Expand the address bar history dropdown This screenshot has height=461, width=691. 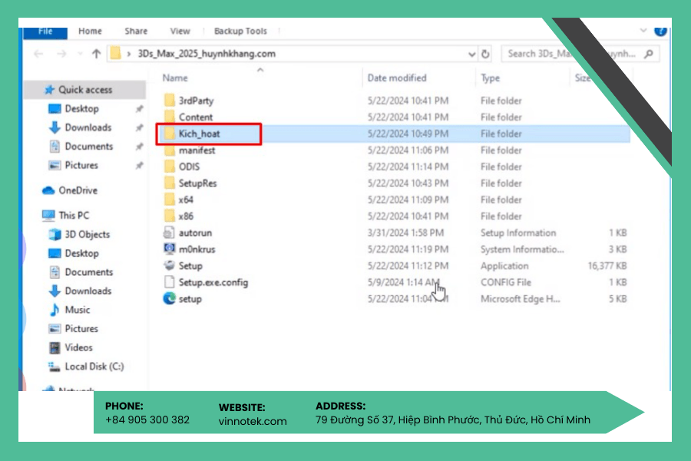(x=471, y=55)
